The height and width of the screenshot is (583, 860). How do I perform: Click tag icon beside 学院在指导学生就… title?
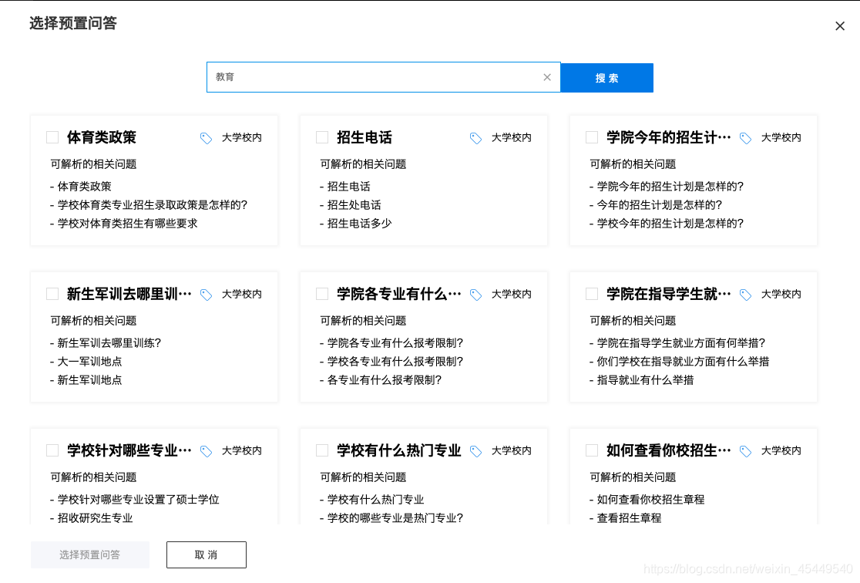[x=745, y=295]
